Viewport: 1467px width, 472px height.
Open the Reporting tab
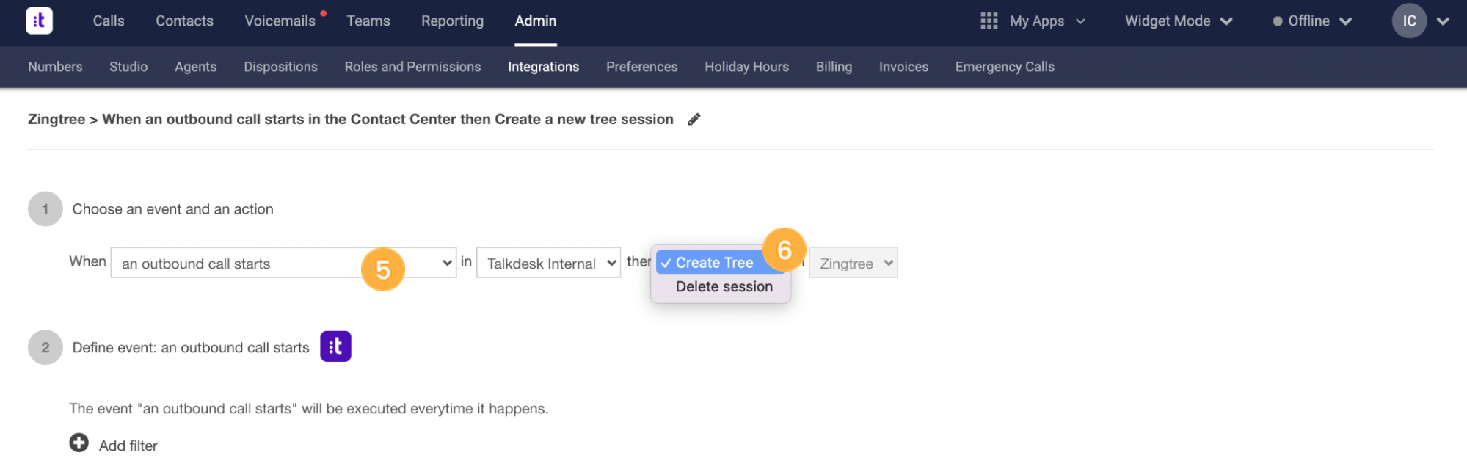(452, 21)
